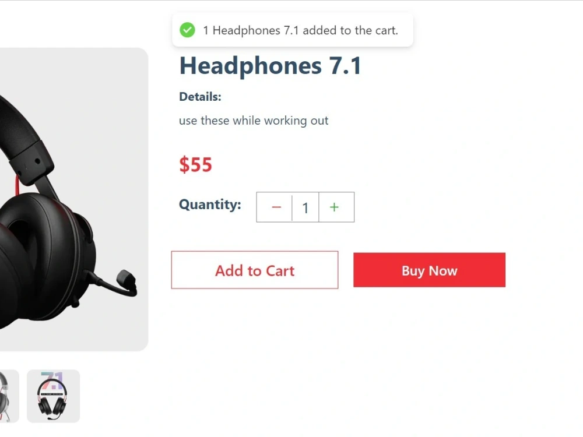The image size is (583, 437).
Task: Click the Details: heading
Action: [200, 97]
